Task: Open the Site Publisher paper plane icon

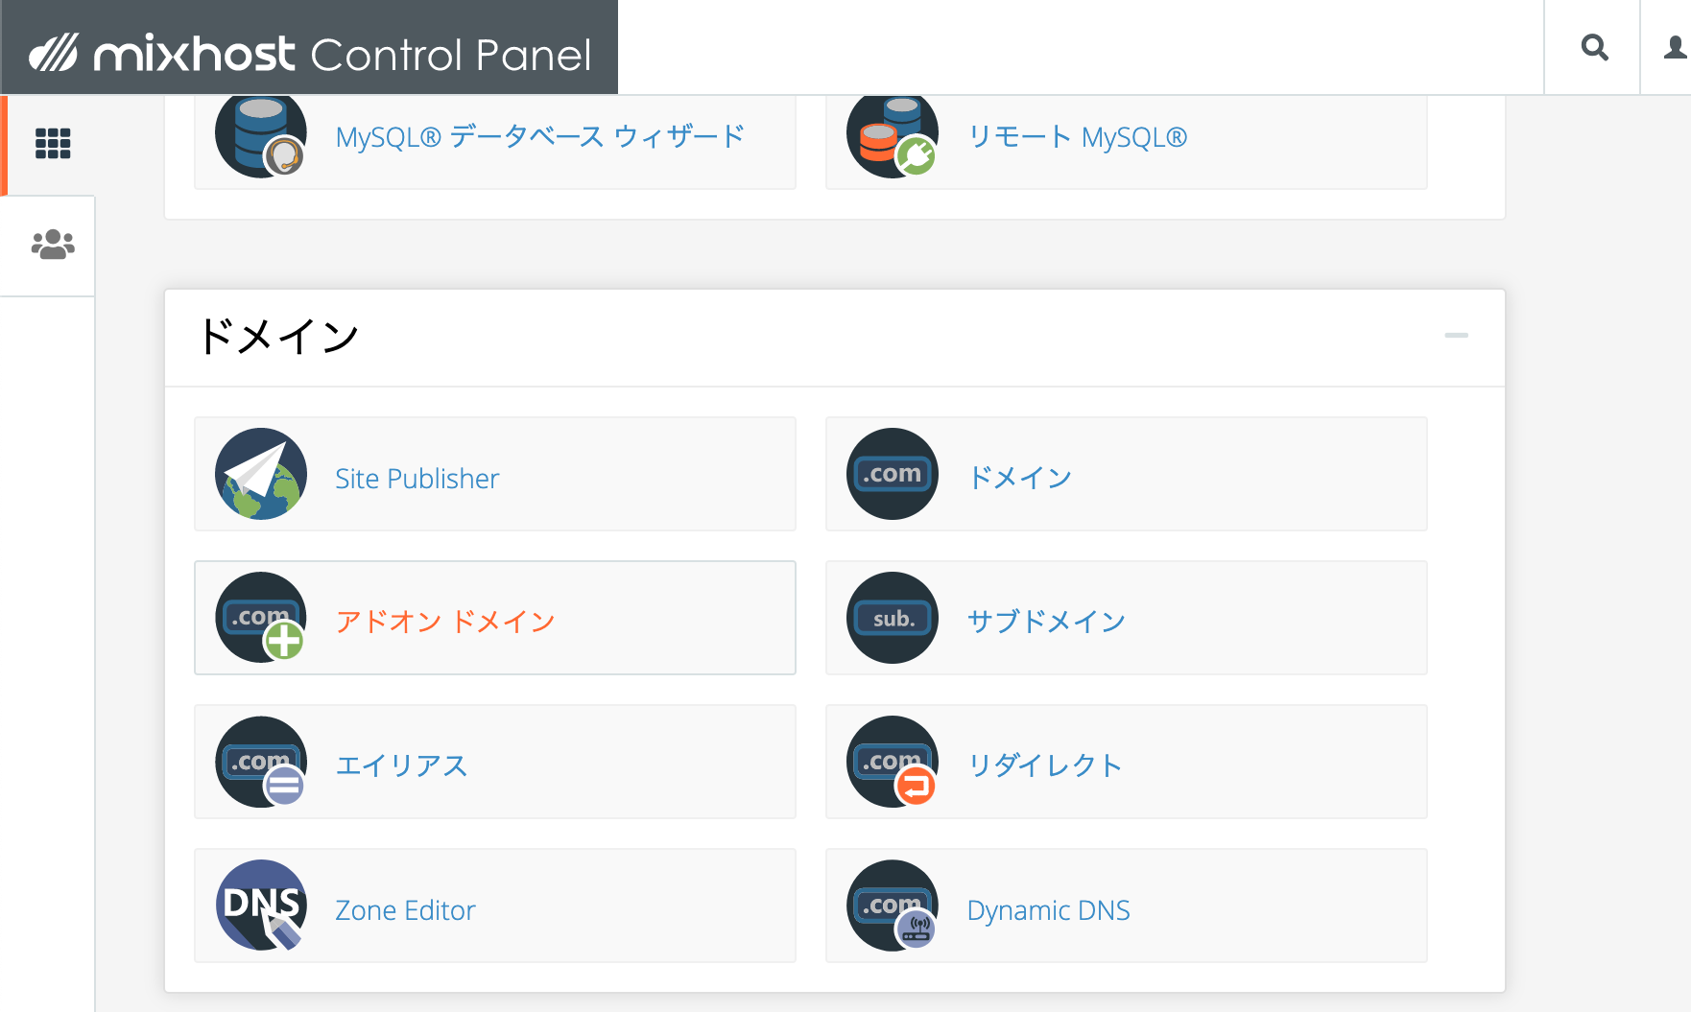Action: coord(261,474)
